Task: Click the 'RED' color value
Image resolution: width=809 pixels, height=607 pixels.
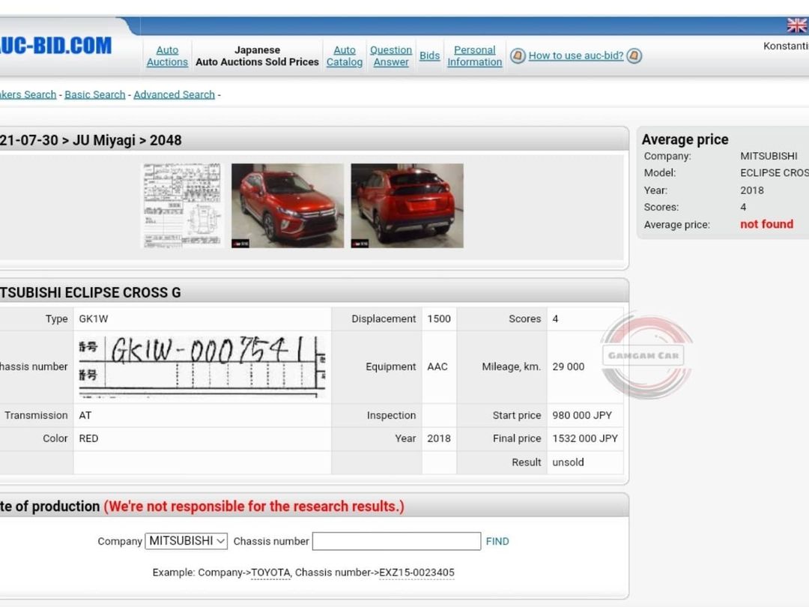Action: (x=88, y=438)
